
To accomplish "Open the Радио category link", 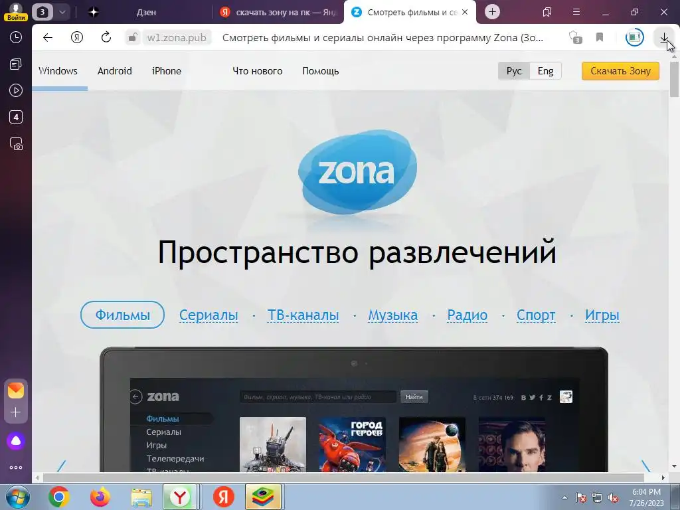I will pyautogui.click(x=467, y=315).
